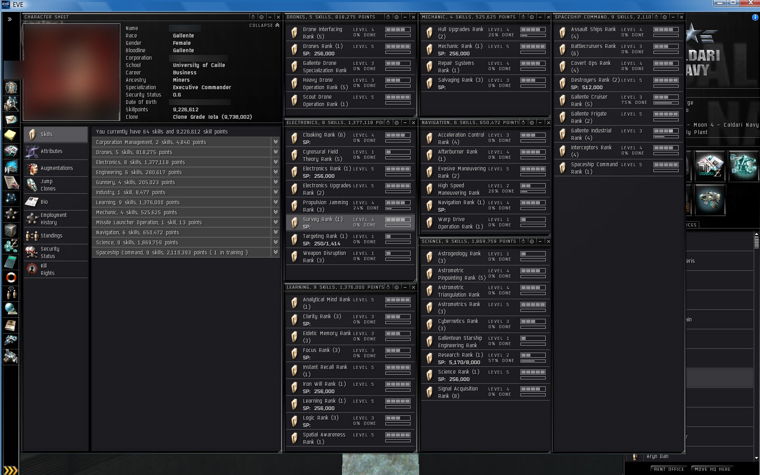
Task: Click the teal robot station service icon
Action: [x=744, y=165]
